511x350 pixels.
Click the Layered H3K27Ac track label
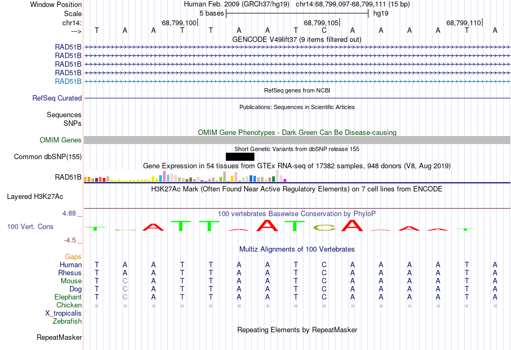tap(35, 197)
